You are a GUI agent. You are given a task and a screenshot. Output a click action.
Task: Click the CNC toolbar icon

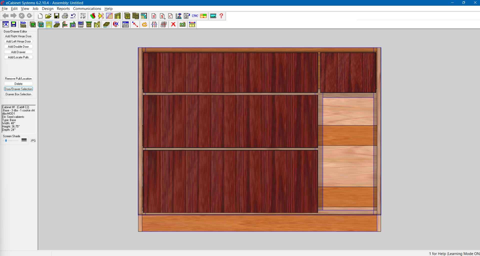click(195, 16)
